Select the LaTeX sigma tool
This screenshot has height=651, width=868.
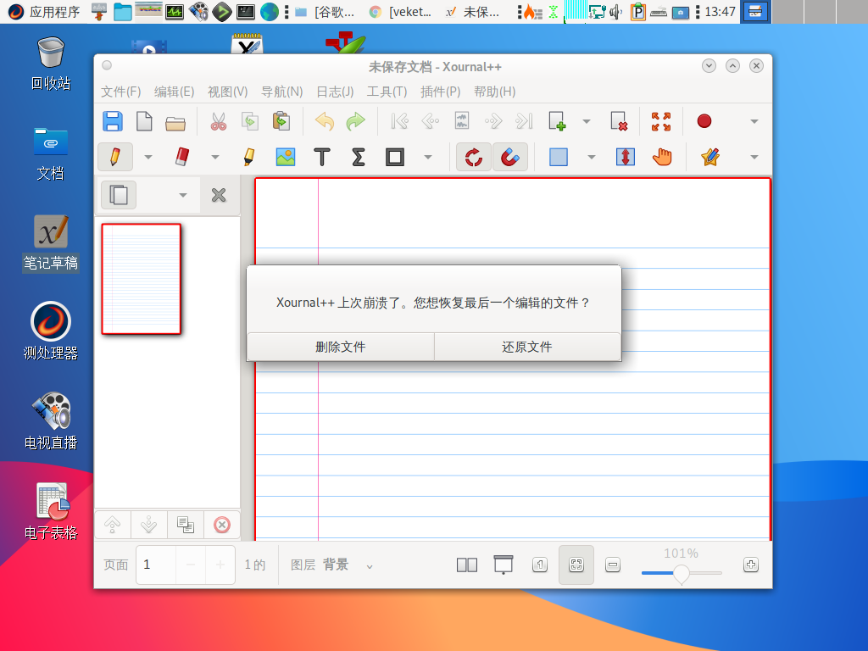(359, 157)
